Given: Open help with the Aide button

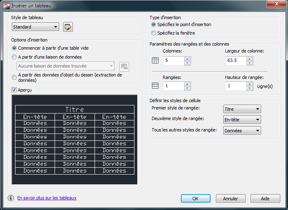Looking at the screenshot, I should pyautogui.click(x=265, y=199).
